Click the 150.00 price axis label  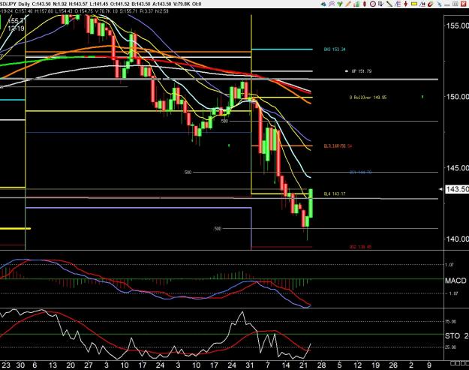[x=457, y=96]
